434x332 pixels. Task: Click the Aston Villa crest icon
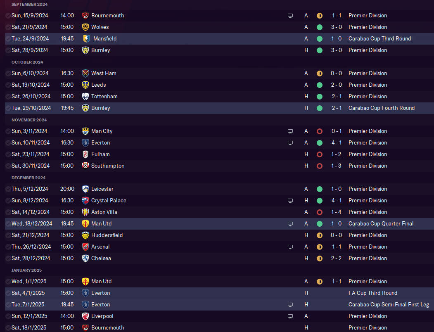[x=85, y=212]
